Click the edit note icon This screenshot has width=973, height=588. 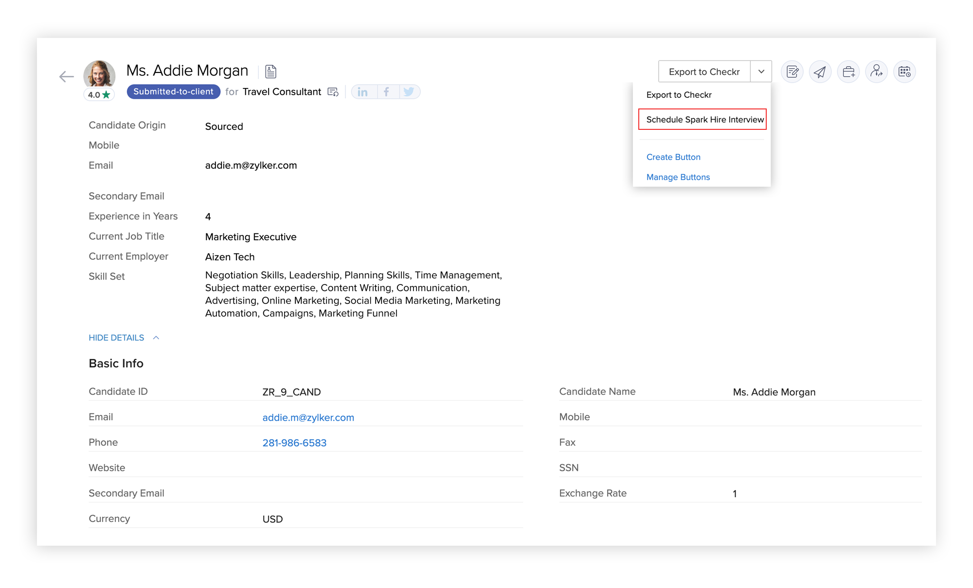(792, 72)
